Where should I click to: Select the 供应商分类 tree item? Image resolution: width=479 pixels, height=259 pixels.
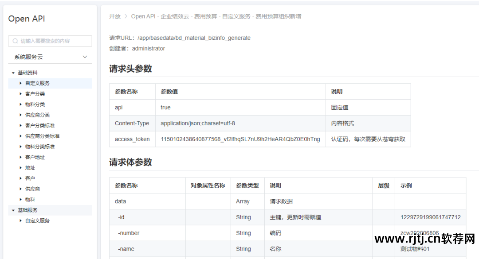point(37,115)
